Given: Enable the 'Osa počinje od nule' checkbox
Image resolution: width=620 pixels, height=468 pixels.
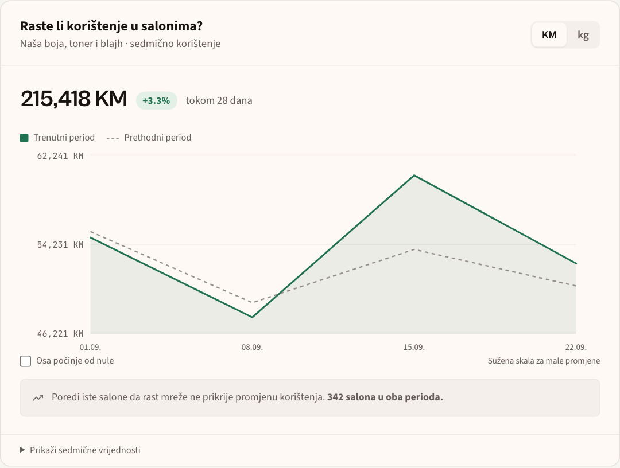Looking at the screenshot, I should click(x=25, y=361).
